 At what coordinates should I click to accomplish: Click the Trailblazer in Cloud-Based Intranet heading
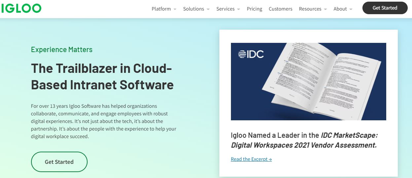(x=102, y=76)
